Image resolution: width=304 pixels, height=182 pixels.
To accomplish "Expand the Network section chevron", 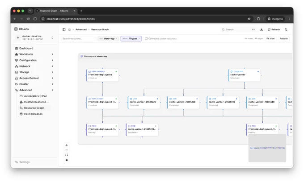I will (52, 66).
